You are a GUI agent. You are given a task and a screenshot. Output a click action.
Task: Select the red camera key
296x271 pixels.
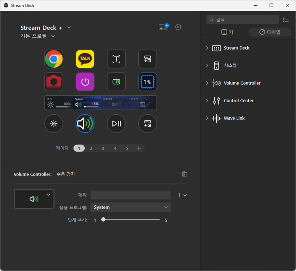[x=54, y=82]
